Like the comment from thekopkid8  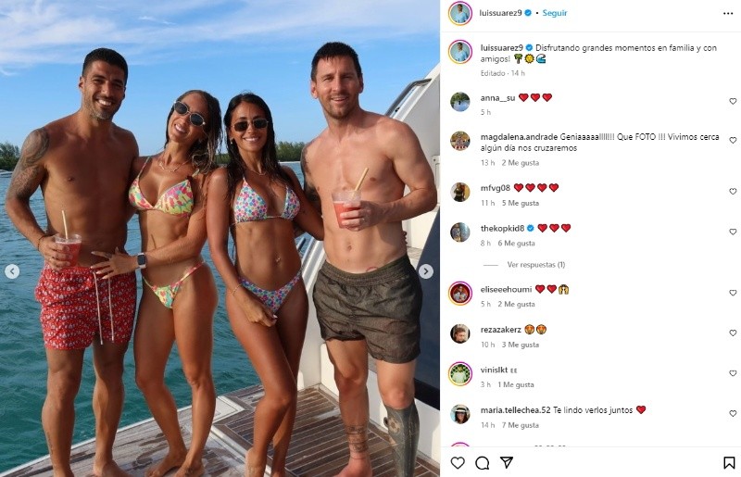(x=733, y=232)
